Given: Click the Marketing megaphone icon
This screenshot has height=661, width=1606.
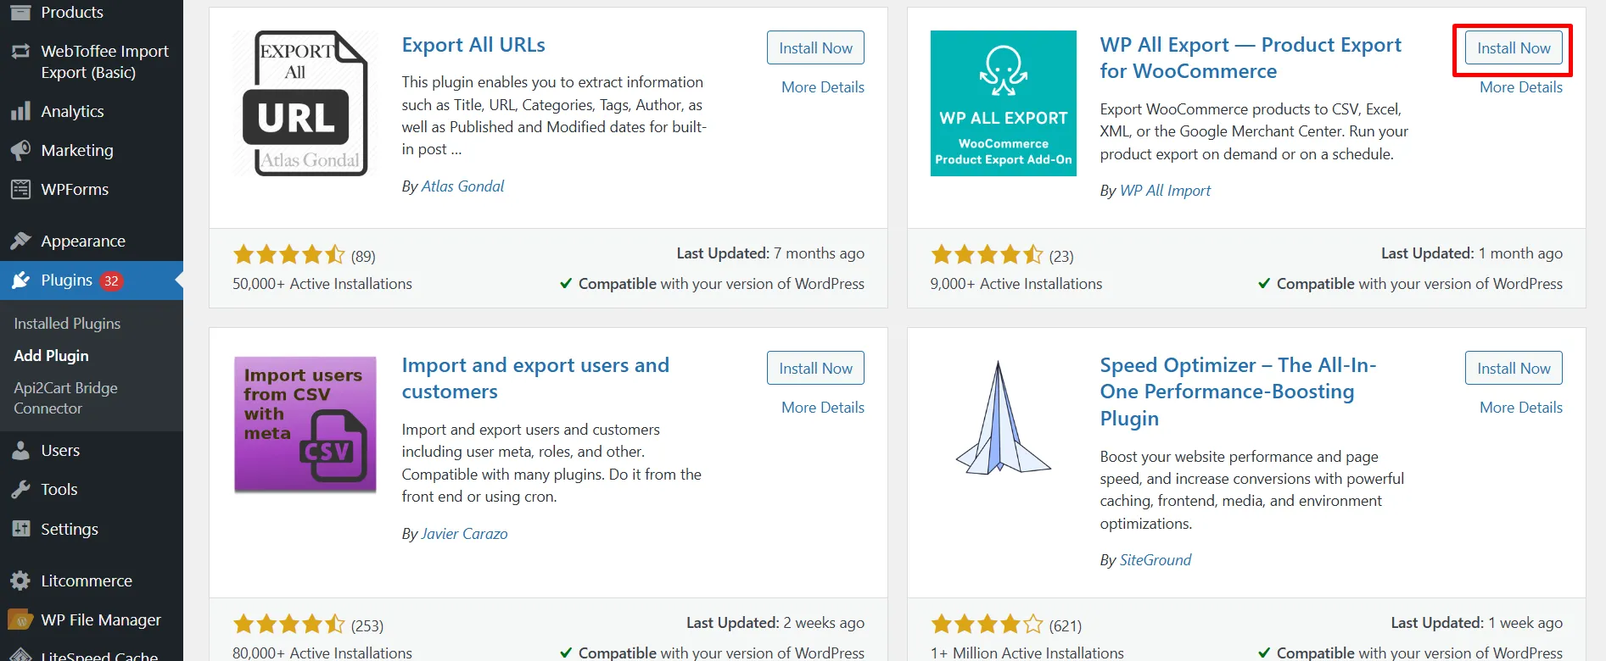Looking at the screenshot, I should [20, 151].
